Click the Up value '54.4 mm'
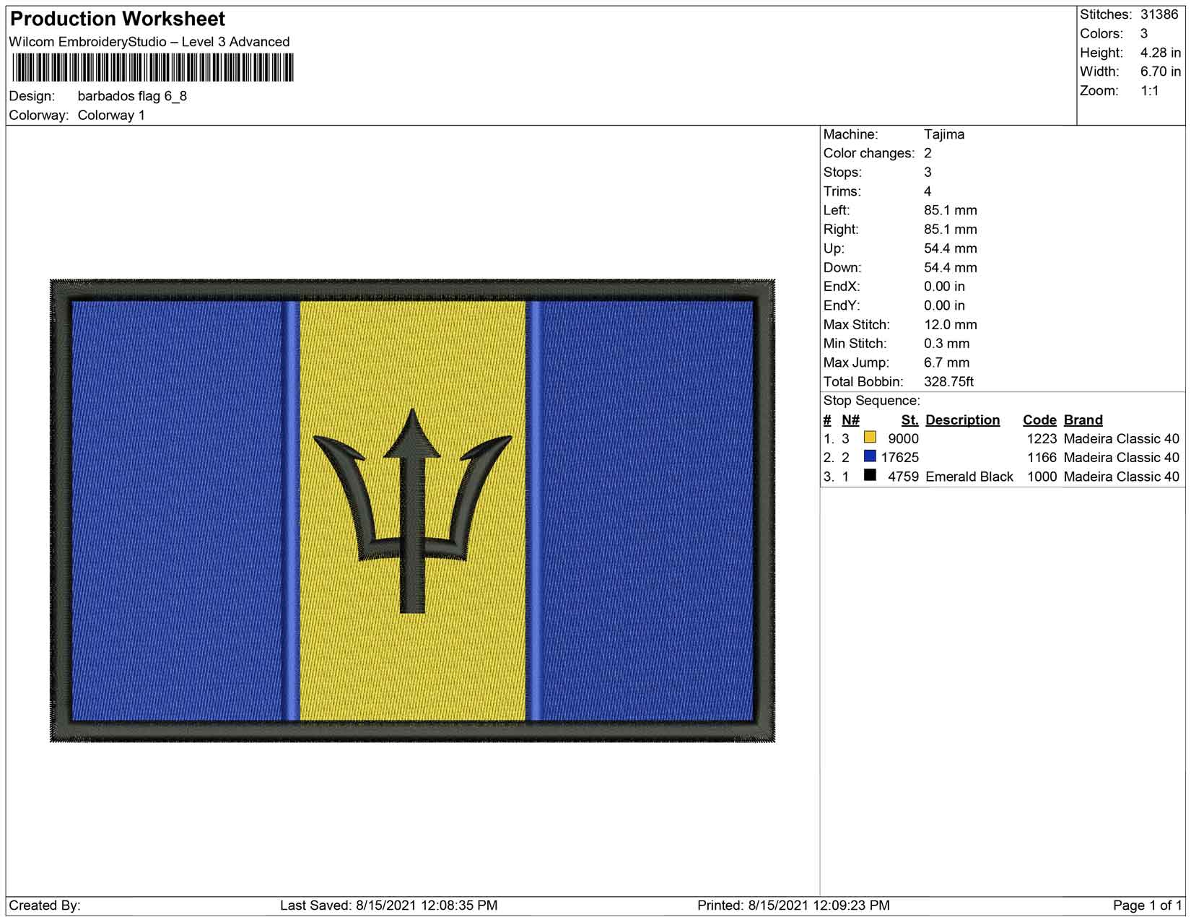1191x917 pixels. point(951,248)
